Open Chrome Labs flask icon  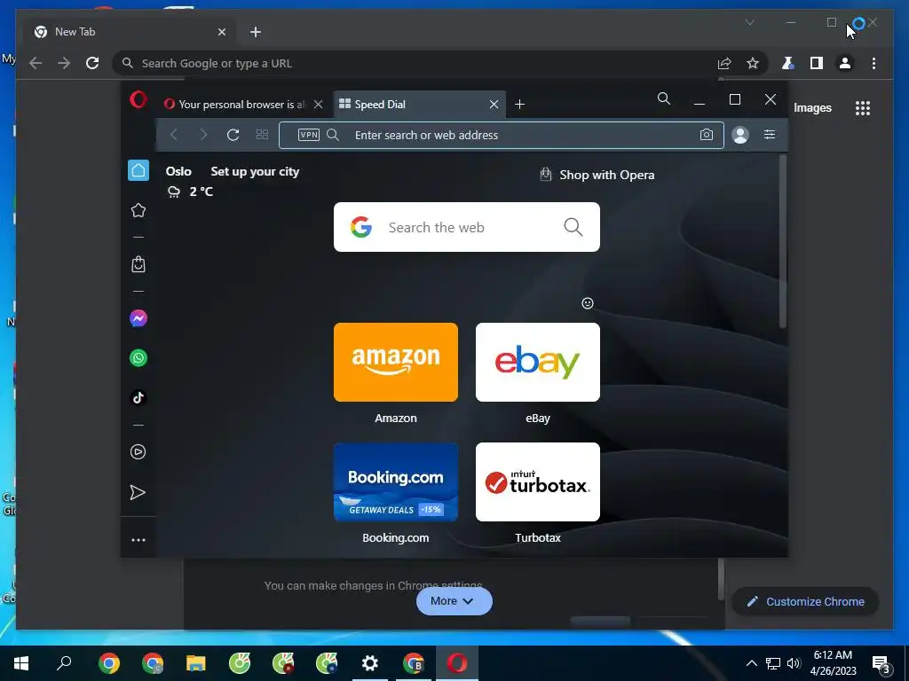click(787, 63)
